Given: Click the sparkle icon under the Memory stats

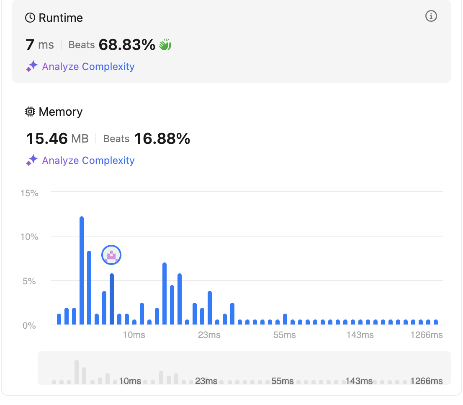Looking at the screenshot, I should click(x=32, y=161).
